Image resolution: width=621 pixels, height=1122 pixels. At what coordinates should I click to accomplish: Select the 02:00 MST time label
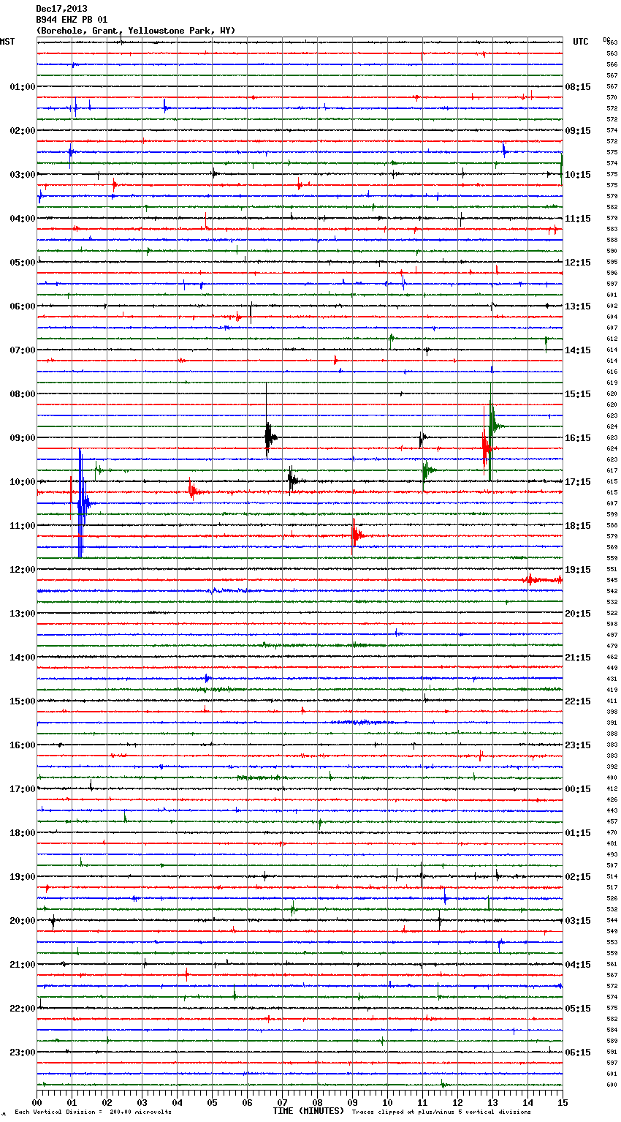click(x=23, y=131)
